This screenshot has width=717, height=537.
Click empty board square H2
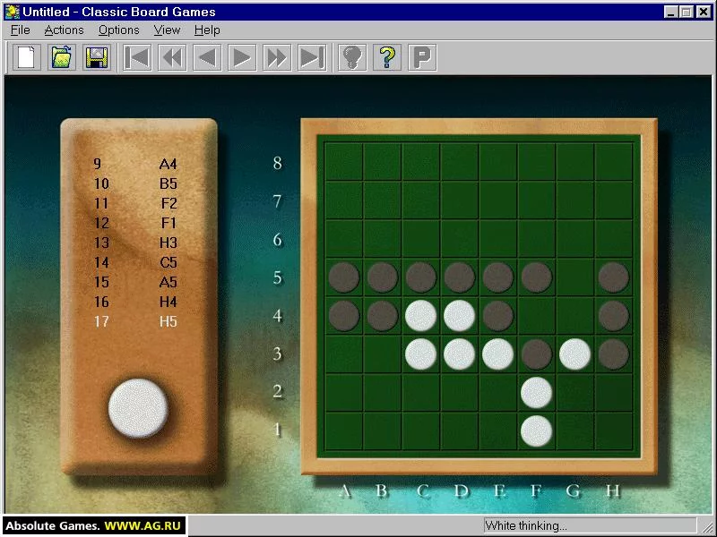(x=614, y=392)
